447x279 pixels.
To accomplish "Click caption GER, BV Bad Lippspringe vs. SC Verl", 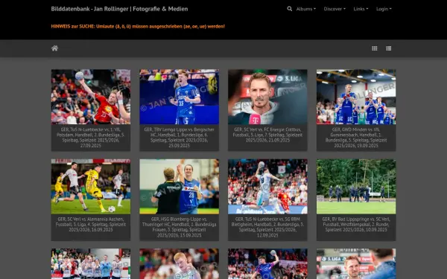I will tap(356, 225).
